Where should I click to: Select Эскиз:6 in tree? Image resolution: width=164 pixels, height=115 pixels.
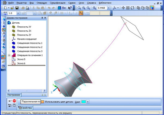point(21,63)
